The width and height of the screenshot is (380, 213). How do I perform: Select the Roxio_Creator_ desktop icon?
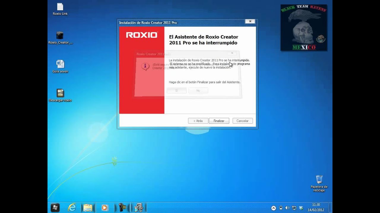tap(60, 38)
